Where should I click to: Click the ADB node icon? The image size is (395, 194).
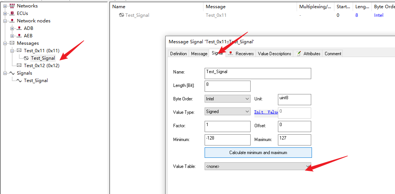pyautogui.click(x=19, y=28)
